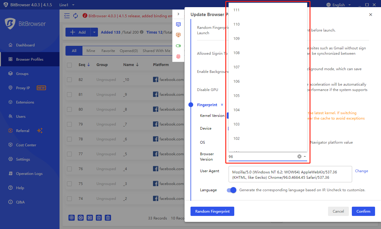The height and width of the screenshot is (229, 381).
Task: Open Extensions hexagon icon in sidebar
Action: click(x=10, y=102)
